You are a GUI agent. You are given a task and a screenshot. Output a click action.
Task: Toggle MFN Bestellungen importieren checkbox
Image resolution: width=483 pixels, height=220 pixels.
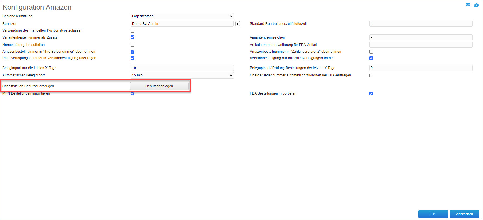(x=133, y=93)
